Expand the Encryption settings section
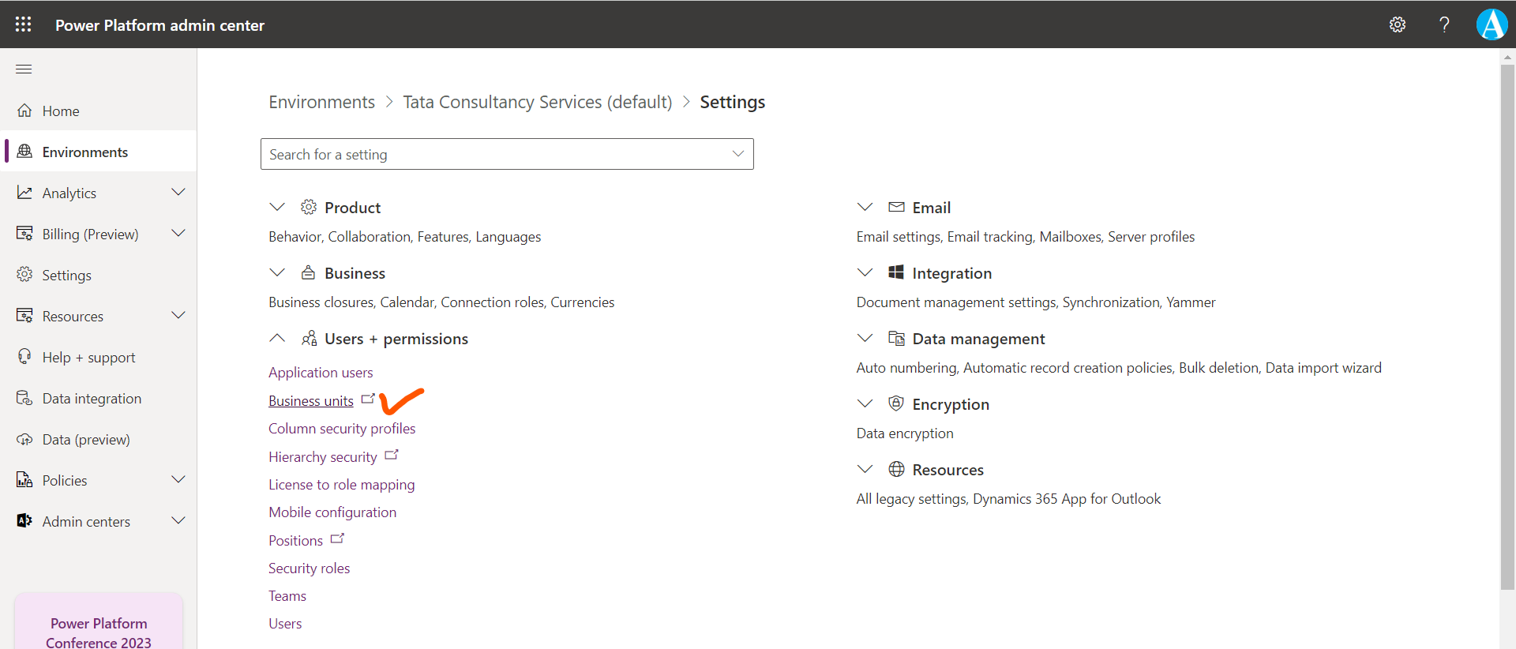This screenshot has height=649, width=1516. coord(865,404)
